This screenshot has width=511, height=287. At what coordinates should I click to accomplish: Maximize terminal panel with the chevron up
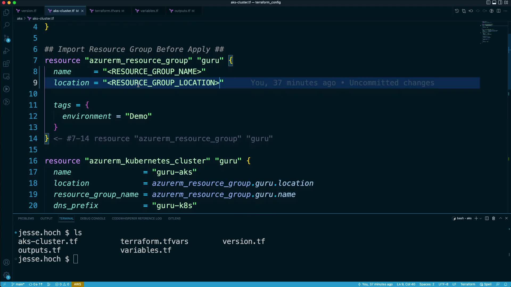pos(500,218)
